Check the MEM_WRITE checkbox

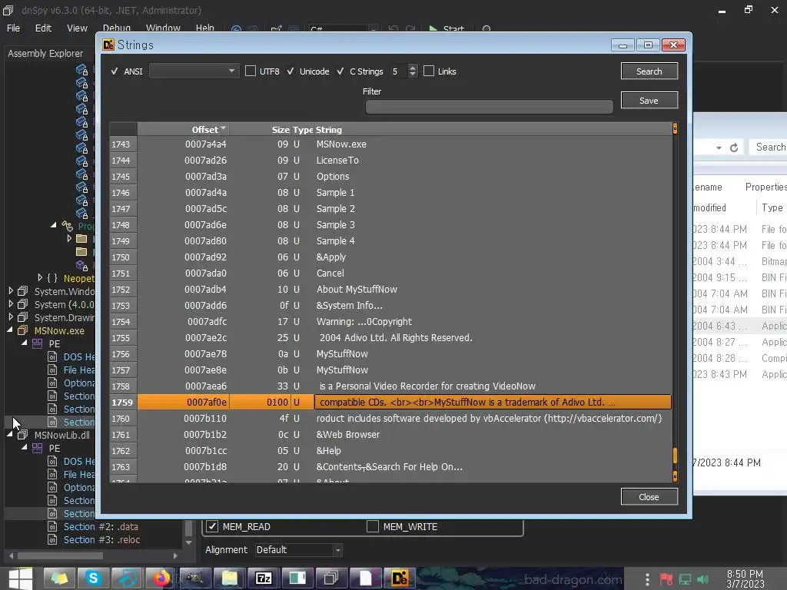[x=373, y=526]
